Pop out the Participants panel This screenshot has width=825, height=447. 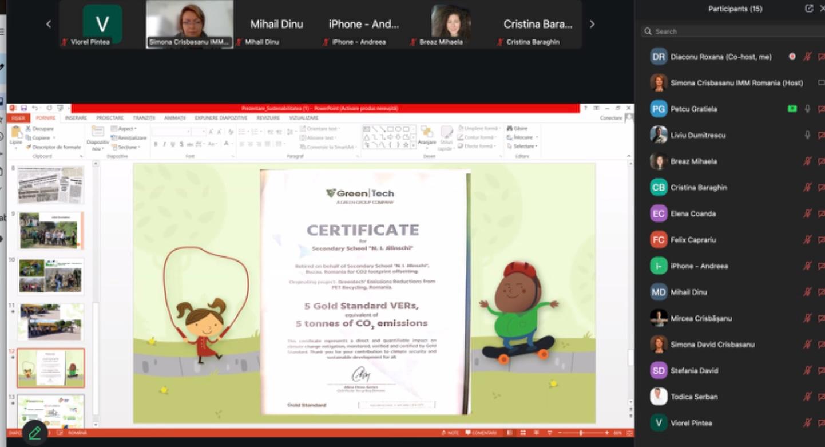pos(809,9)
